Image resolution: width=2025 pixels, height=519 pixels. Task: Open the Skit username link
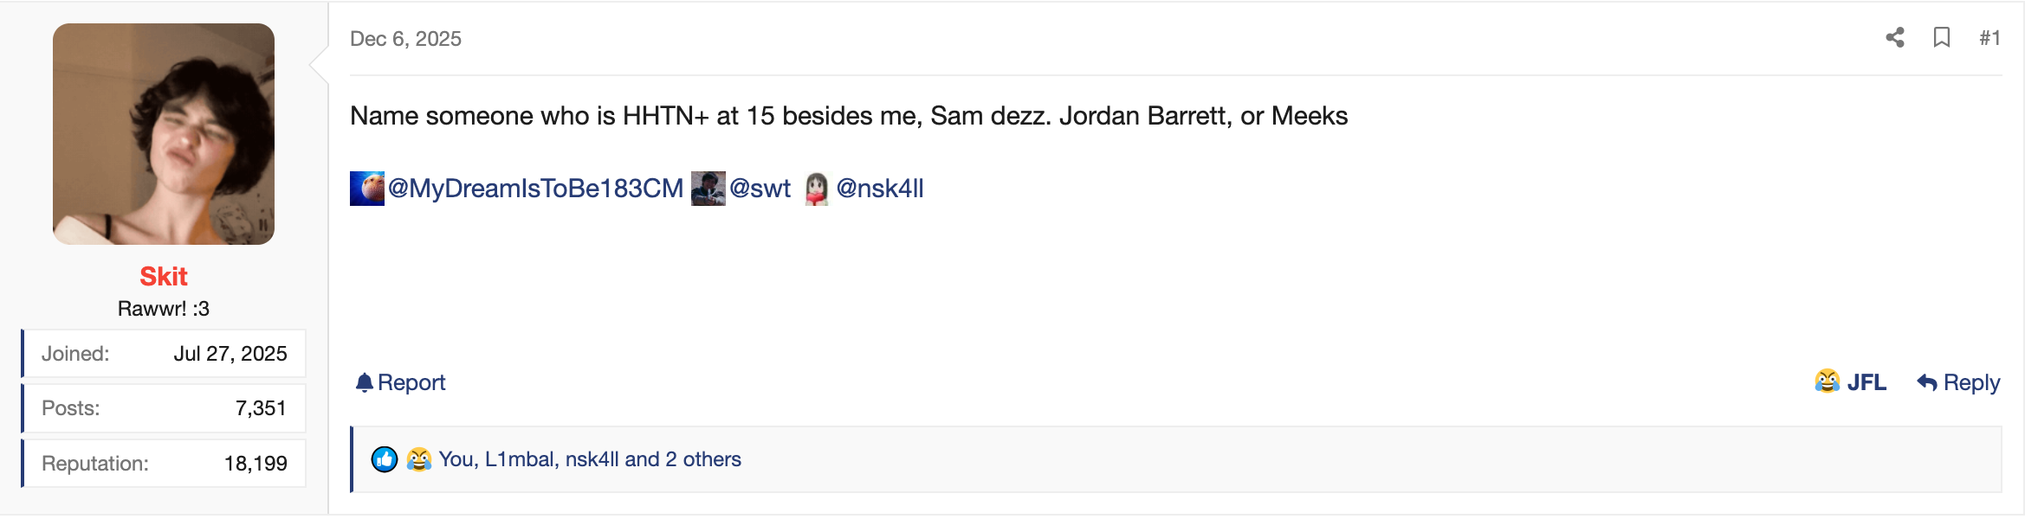tap(164, 276)
